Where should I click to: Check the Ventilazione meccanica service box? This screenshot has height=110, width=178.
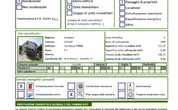[x=71, y=86]
